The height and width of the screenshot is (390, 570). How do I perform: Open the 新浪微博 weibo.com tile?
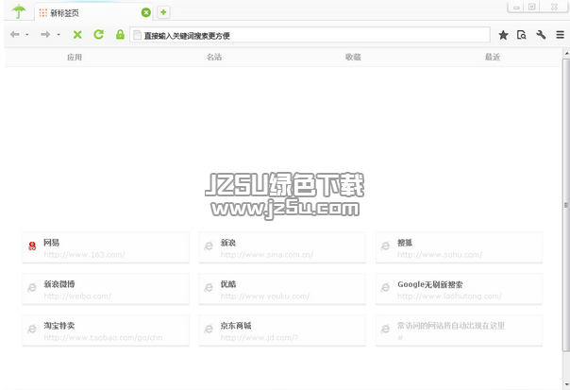pos(106,289)
